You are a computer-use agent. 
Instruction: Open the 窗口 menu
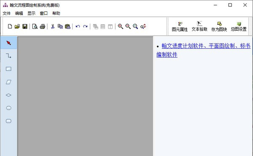pos(44,13)
